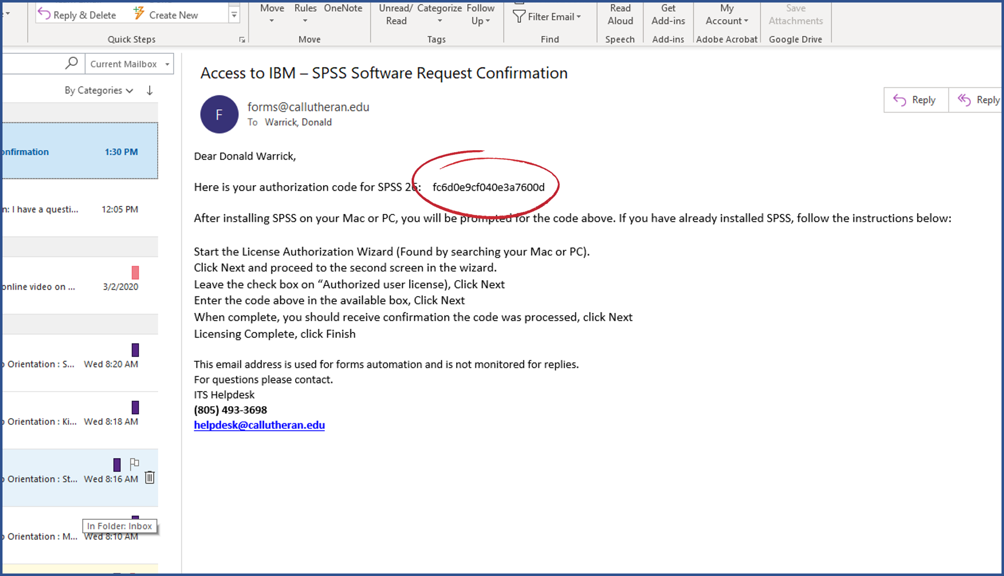This screenshot has height=576, width=1004.
Task: Click the helpdesk@callutheran.edu link
Action: pyautogui.click(x=259, y=425)
